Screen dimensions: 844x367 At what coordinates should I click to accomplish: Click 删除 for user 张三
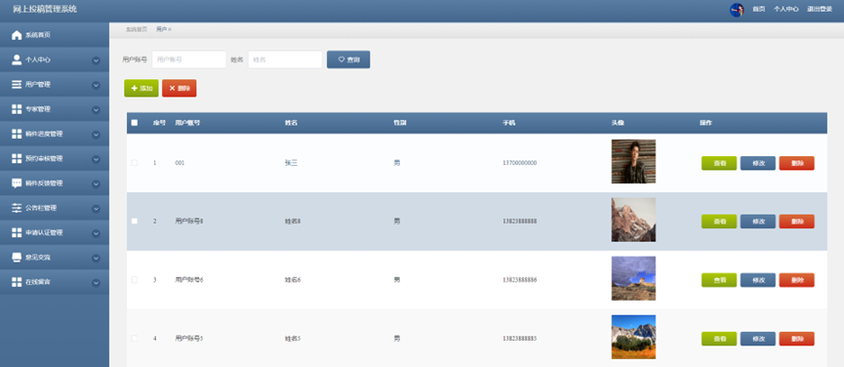(x=796, y=163)
